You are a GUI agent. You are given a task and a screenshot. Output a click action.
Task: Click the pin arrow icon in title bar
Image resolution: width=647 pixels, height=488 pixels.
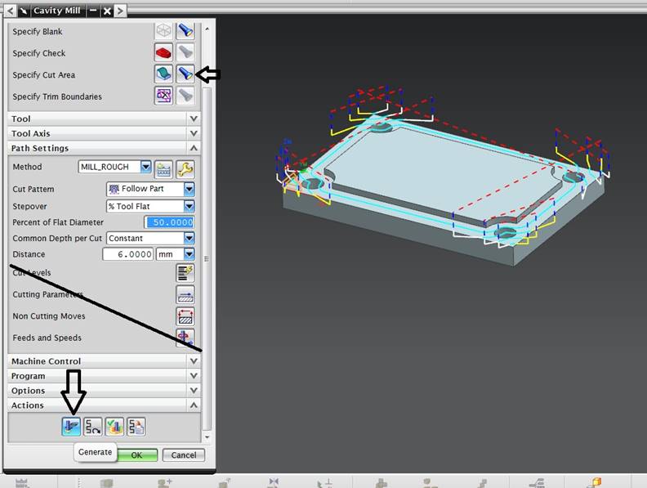tap(23, 11)
